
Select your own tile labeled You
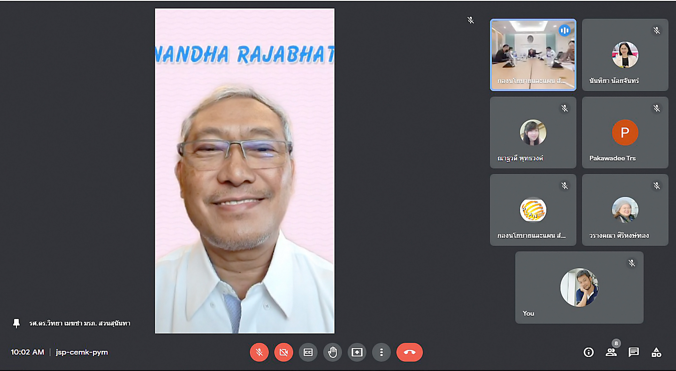click(579, 287)
